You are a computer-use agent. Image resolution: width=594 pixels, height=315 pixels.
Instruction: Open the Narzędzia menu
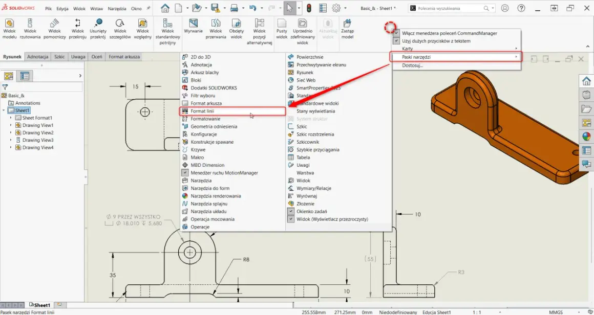pyautogui.click(x=117, y=8)
